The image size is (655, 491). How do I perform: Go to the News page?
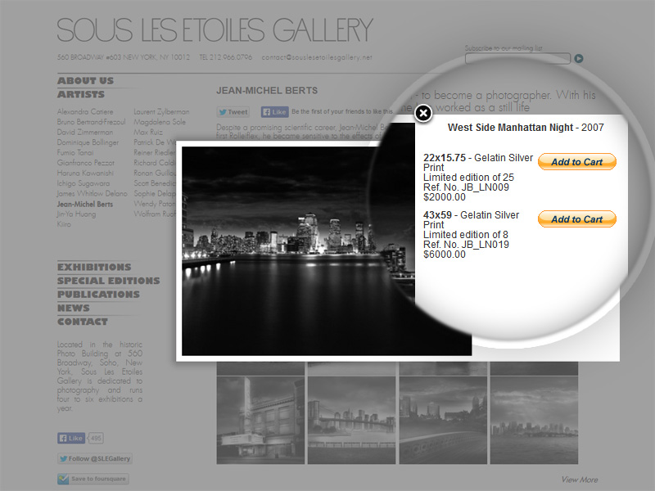click(x=74, y=309)
